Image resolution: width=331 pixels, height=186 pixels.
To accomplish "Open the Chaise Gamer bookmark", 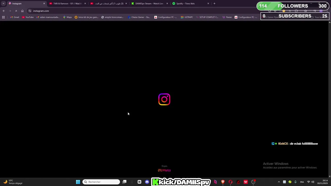I will pyautogui.click(x=139, y=17).
